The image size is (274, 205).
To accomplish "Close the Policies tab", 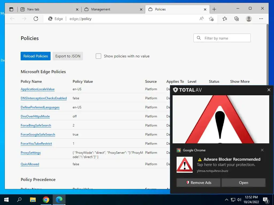I will coord(205,9).
